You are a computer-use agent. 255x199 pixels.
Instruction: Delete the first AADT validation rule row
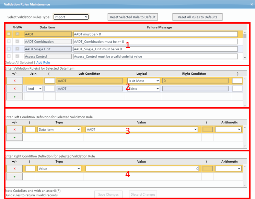[14, 81]
